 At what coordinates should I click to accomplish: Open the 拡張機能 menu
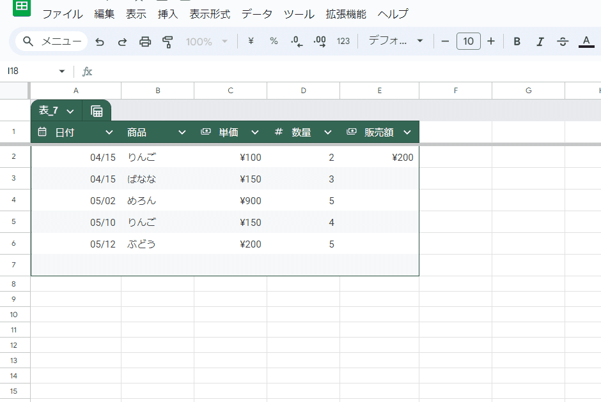[x=346, y=14]
